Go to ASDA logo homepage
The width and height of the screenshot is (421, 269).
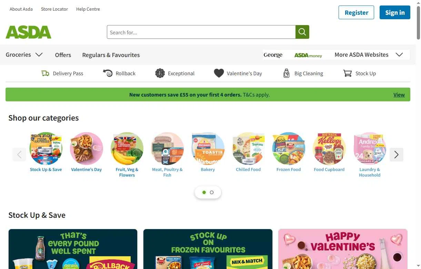click(28, 32)
